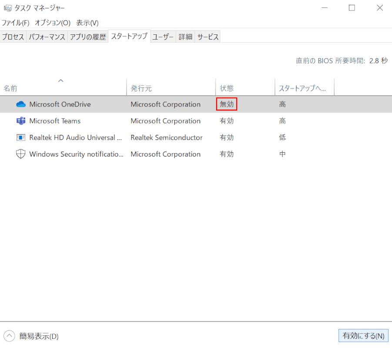Switch to the パフォーマンス tab
This screenshot has width=392, height=348.
click(47, 37)
